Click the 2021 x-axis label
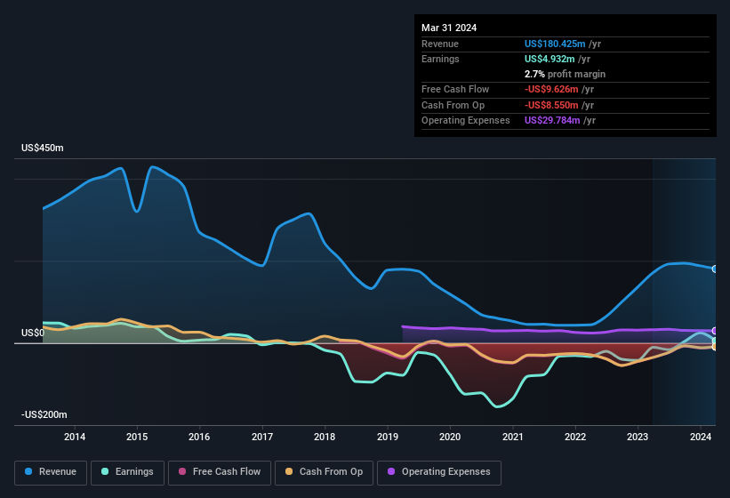The width and height of the screenshot is (730, 498). point(512,437)
